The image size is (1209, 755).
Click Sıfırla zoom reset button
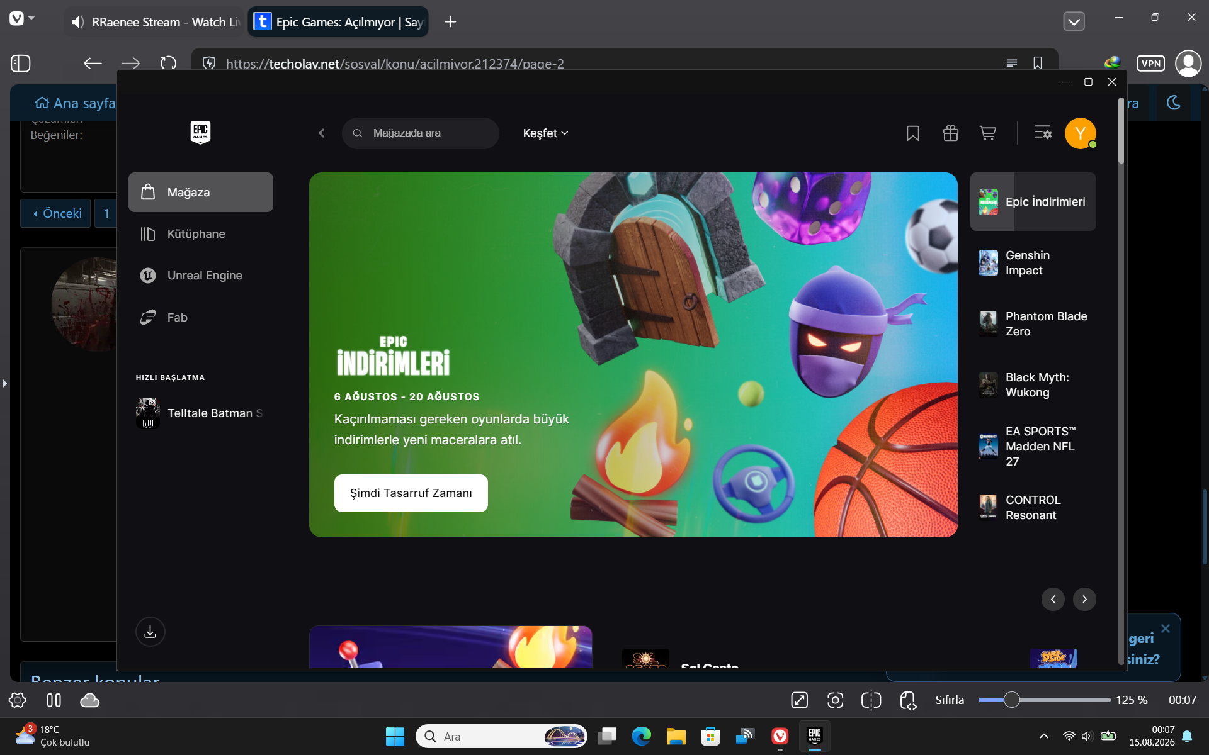coord(950,700)
